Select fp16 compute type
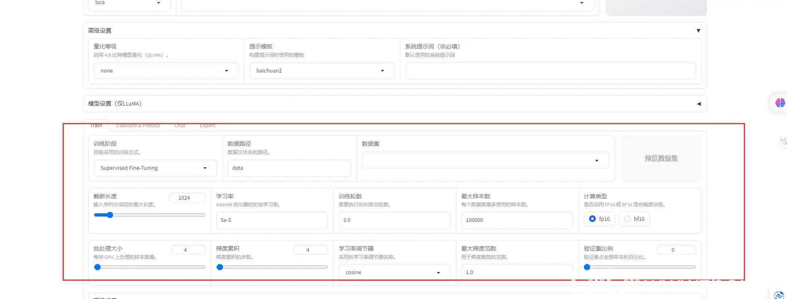 pyautogui.click(x=592, y=219)
